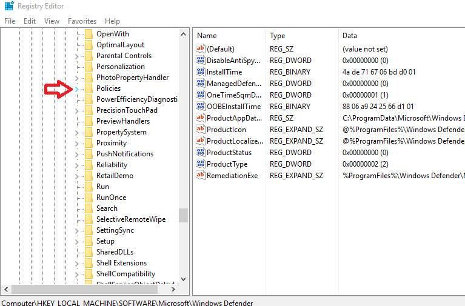
Task: Expand the Shell Extensions key
Action: [77, 264]
